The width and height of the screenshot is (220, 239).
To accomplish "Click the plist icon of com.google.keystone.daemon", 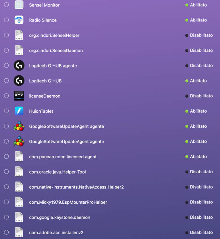I will click(x=19, y=217).
